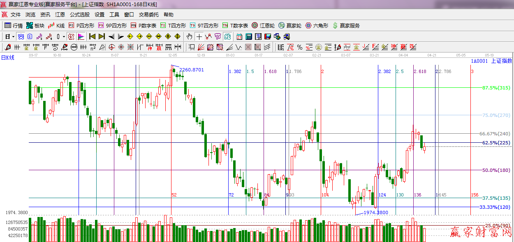The height and width of the screenshot is (242, 514).
Task: Open the 板块 sector icon
Action: pyautogui.click(x=34, y=25)
